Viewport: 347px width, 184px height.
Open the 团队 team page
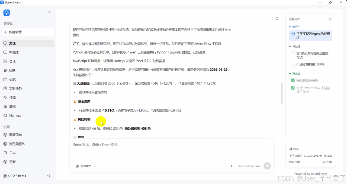[28, 70]
